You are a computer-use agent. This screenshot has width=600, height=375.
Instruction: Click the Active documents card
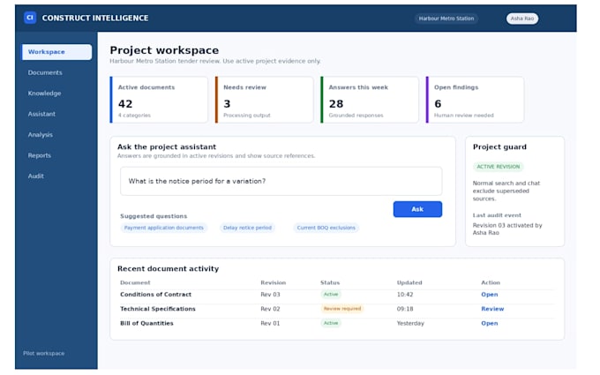161,101
